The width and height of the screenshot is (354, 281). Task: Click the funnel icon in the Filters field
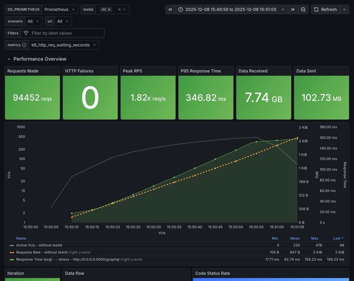pyautogui.click(x=26, y=33)
